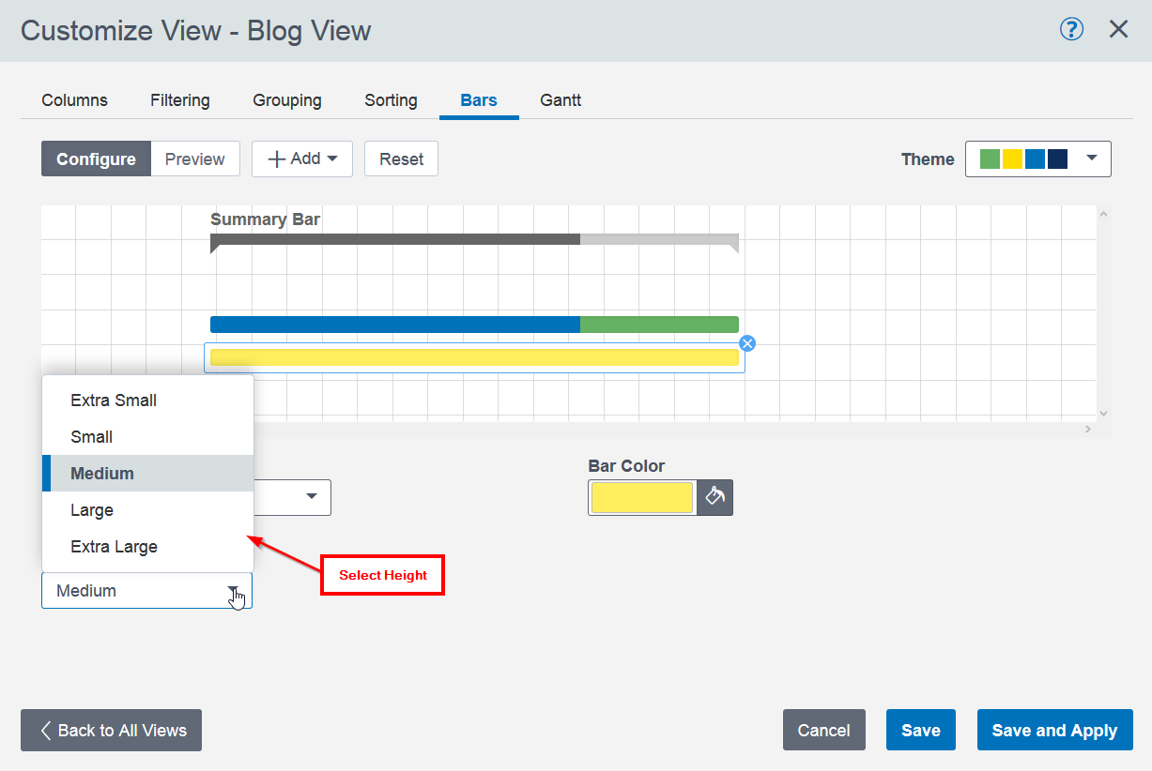Click the Medium height dropdown arrow

233,591
